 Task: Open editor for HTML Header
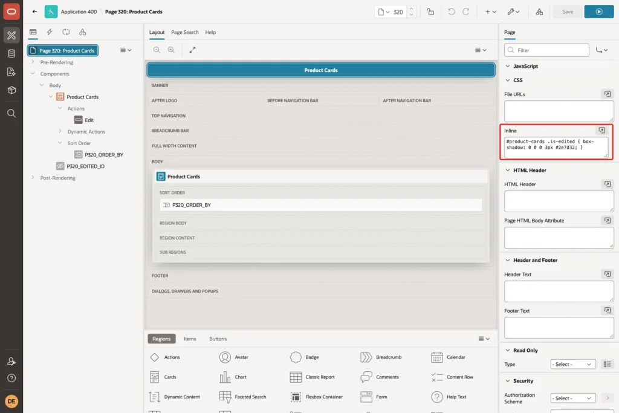coord(607,184)
